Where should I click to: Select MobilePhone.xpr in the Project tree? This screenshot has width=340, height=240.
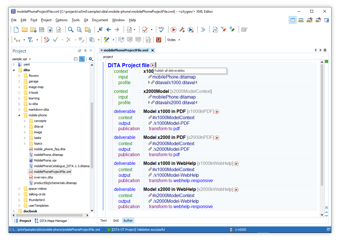point(45,160)
